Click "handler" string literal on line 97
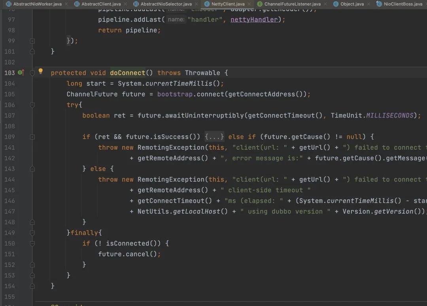The image size is (427, 306). tap(205, 20)
